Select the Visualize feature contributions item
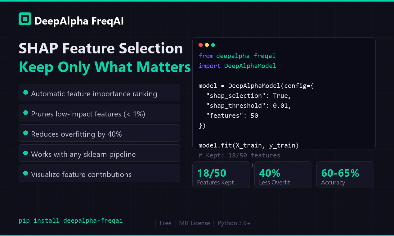This screenshot has height=236, width=394. (99, 173)
